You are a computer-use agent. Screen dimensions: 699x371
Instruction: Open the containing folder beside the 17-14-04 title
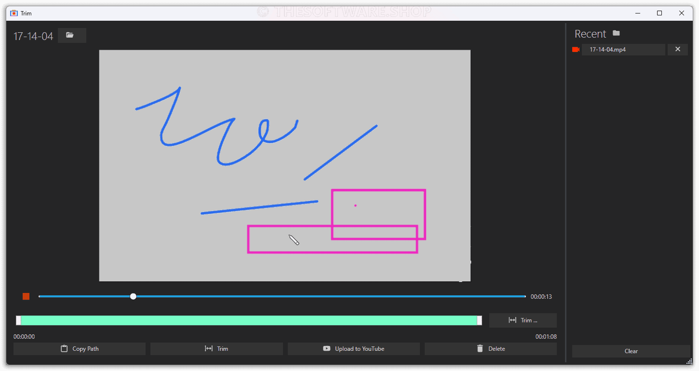(71, 35)
